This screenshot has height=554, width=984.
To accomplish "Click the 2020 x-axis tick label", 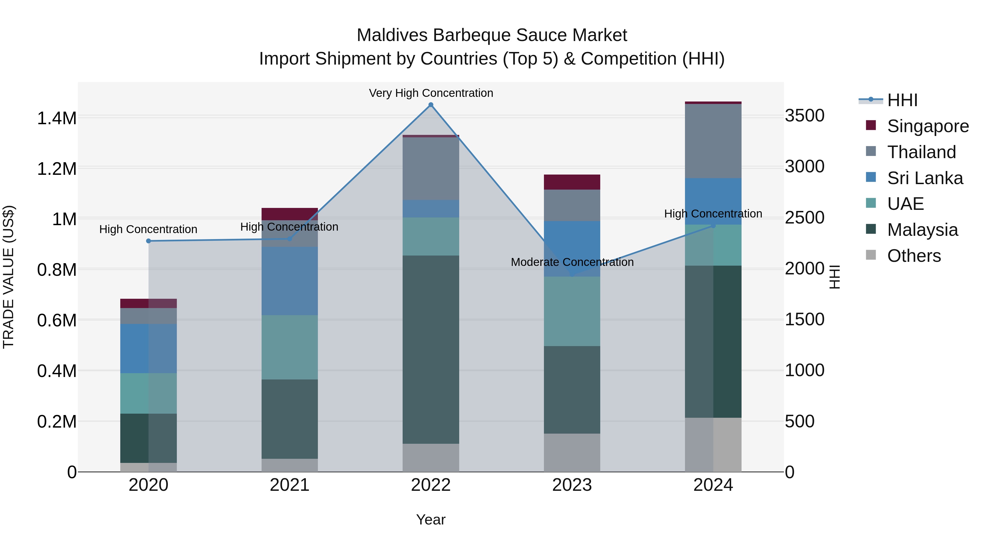I will point(149,485).
